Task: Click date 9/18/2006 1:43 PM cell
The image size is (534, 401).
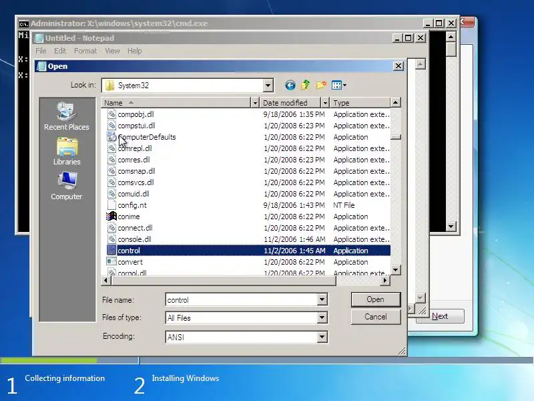Action: click(x=294, y=205)
